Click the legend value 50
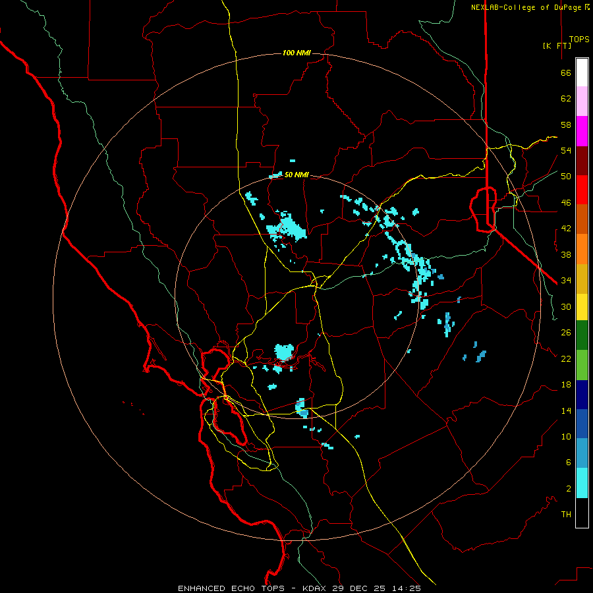Screen dimensions: 593x593 click(x=566, y=177)
